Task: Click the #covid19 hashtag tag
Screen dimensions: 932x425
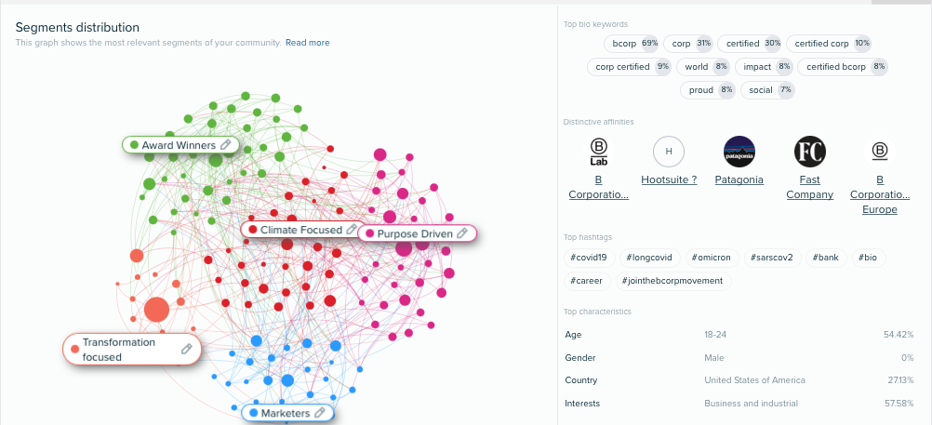Action: 589,258
